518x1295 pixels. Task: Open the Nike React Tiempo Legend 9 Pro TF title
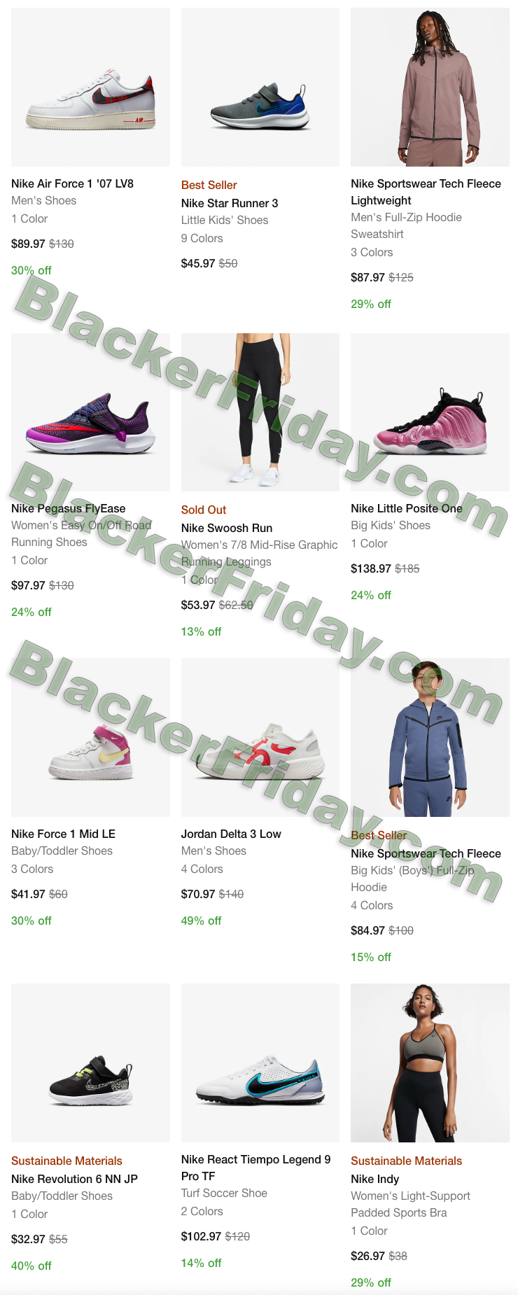point(255,1168)
